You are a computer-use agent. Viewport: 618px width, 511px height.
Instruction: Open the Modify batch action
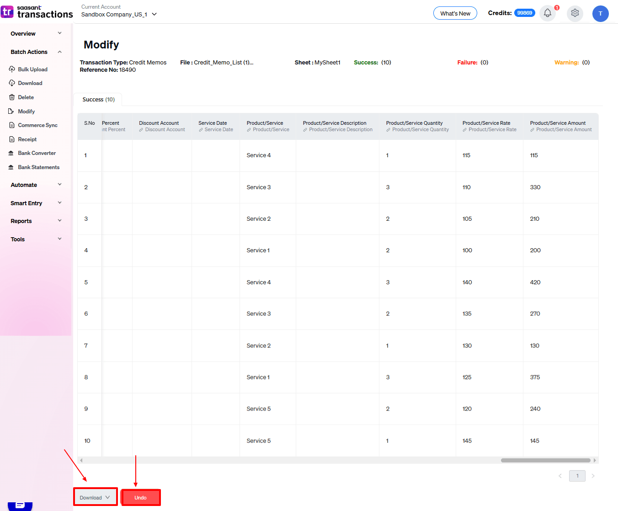26,111
